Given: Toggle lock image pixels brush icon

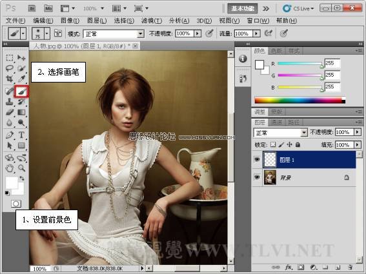Looking at the screenshot, I should 281,144.
